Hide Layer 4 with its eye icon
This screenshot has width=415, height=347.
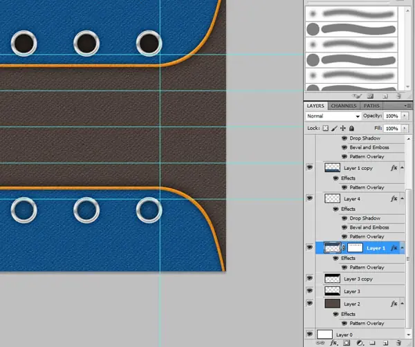pyautogui.click(x=309, y=198)
